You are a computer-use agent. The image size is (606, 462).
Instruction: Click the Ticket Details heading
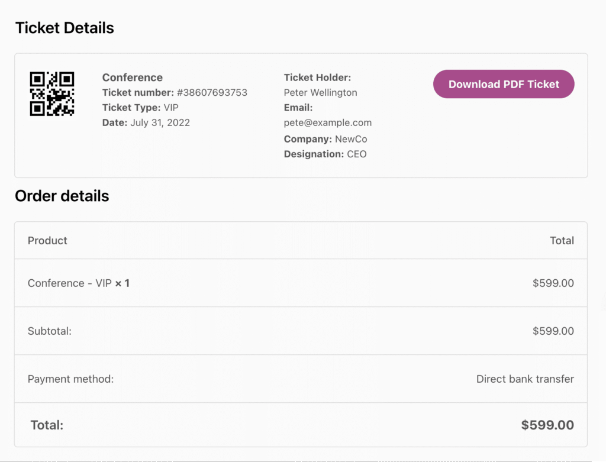click(x=65, y=28)
